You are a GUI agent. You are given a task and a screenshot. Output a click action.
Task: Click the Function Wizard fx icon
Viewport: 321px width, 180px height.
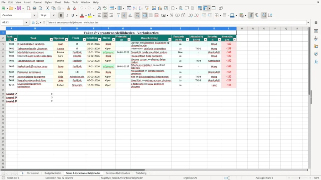click(33, 22)
